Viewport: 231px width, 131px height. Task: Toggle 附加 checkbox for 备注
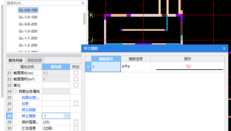[x=76, y=85]
